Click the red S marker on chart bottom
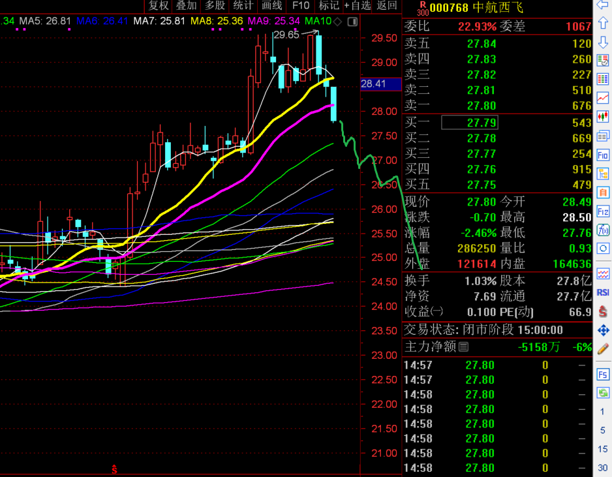612x477 pixels. (x=114, y=469)
